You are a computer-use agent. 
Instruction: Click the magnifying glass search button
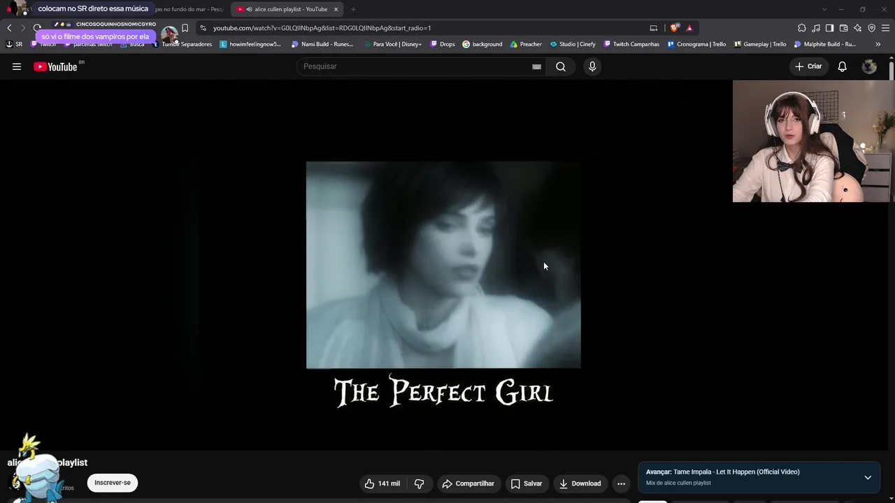click(561, 66)
